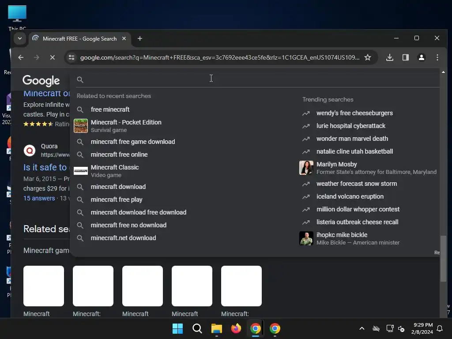Launch Firefox from the taskbar
The height and width of the screenshot is (339, 452).
tap(236, 328)
